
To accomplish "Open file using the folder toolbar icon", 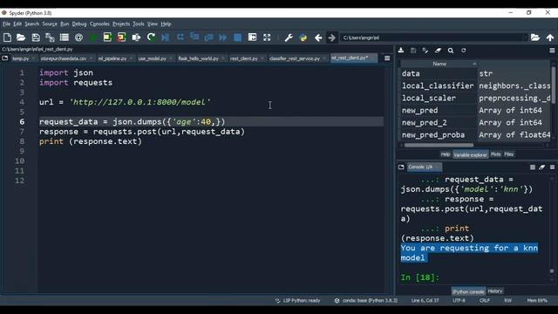I will click(21, 38).
